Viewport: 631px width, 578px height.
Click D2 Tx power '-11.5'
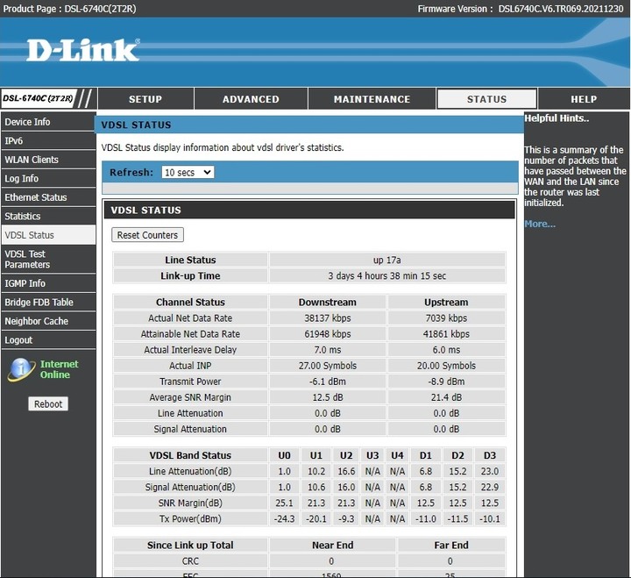click(x=457, y=518)
